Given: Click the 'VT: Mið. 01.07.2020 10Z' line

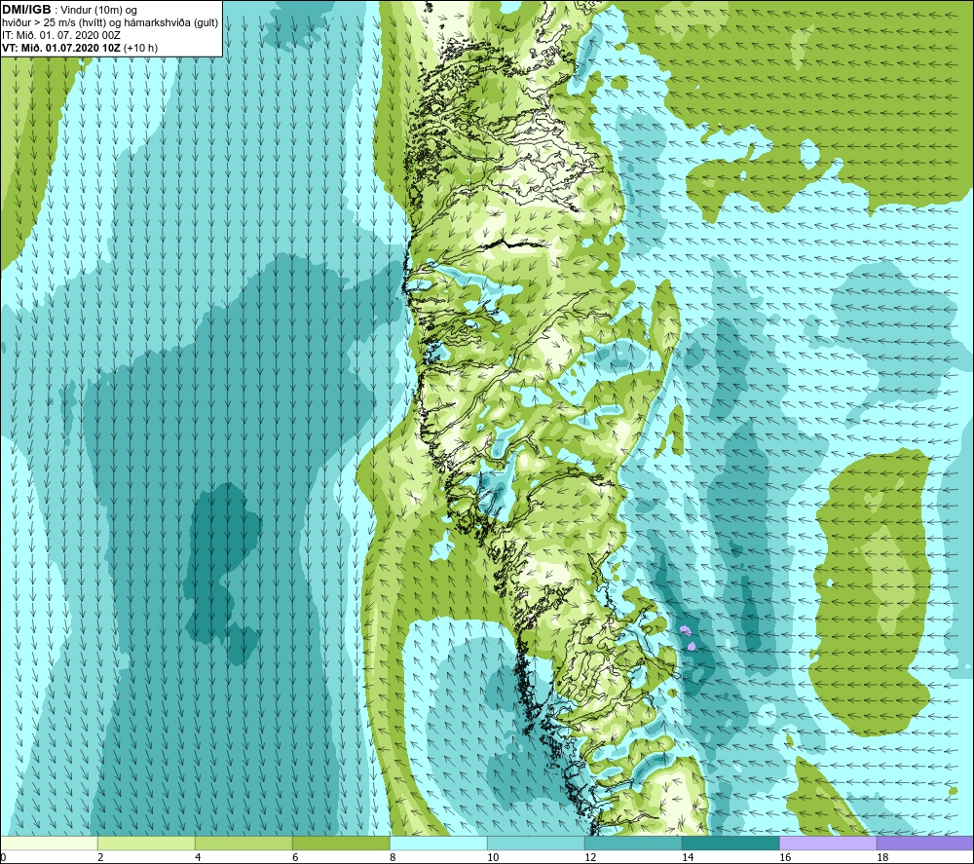Looking at the screenshot, I should click(x=61, y=48).
